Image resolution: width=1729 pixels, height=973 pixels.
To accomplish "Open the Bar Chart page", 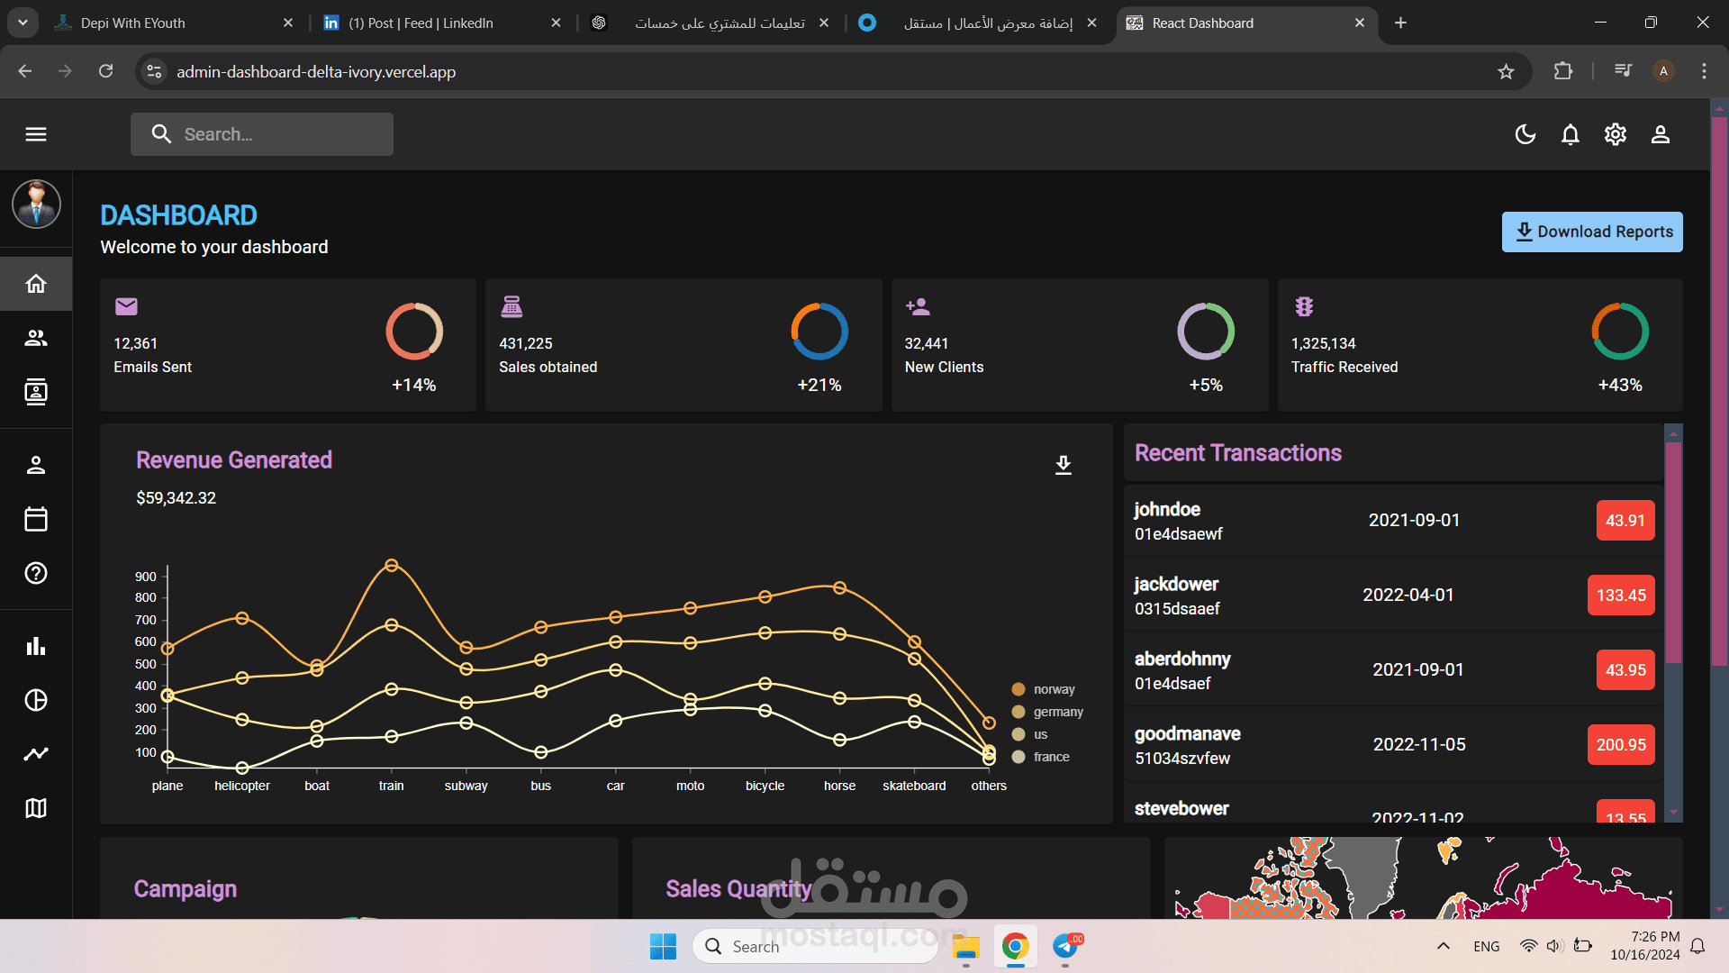I will (36, 646).
